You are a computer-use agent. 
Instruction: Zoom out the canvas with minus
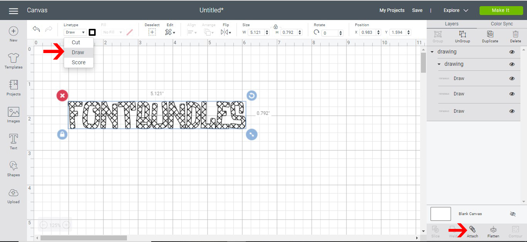point(44,225)
